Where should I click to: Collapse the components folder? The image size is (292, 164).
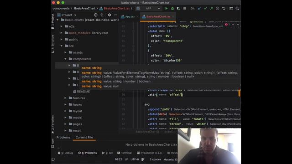(65, 59)
